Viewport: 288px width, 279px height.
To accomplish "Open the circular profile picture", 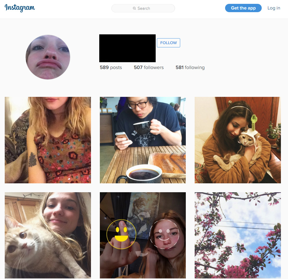I will (x=48, y=57).
